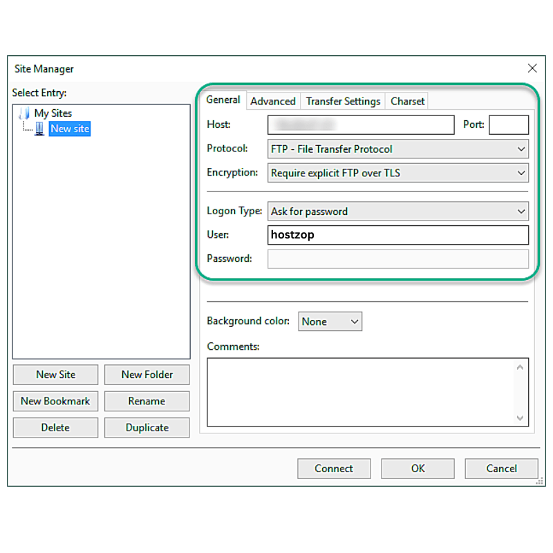Select the New site entry
Viewport: 553px width, 553px height.
click(69, 129)
